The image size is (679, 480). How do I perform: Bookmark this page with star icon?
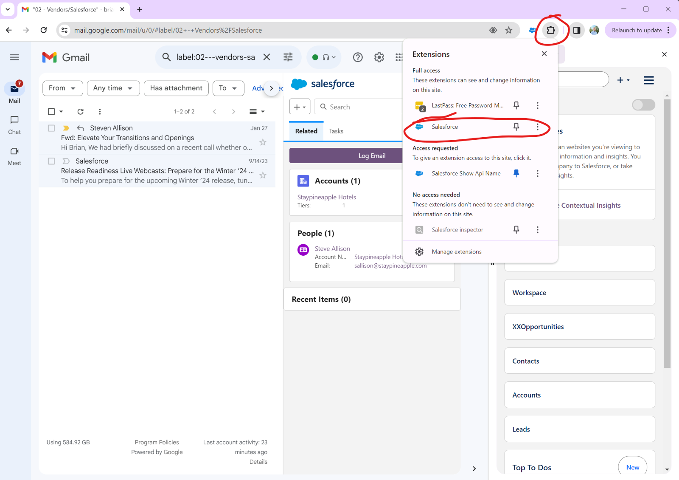coord(509,30)
